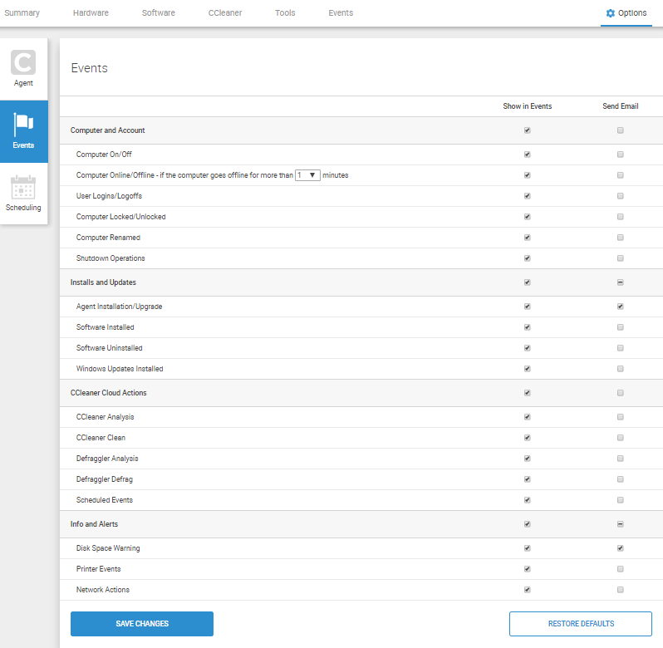Open the Events tab in top navigation

coord(341,12)
